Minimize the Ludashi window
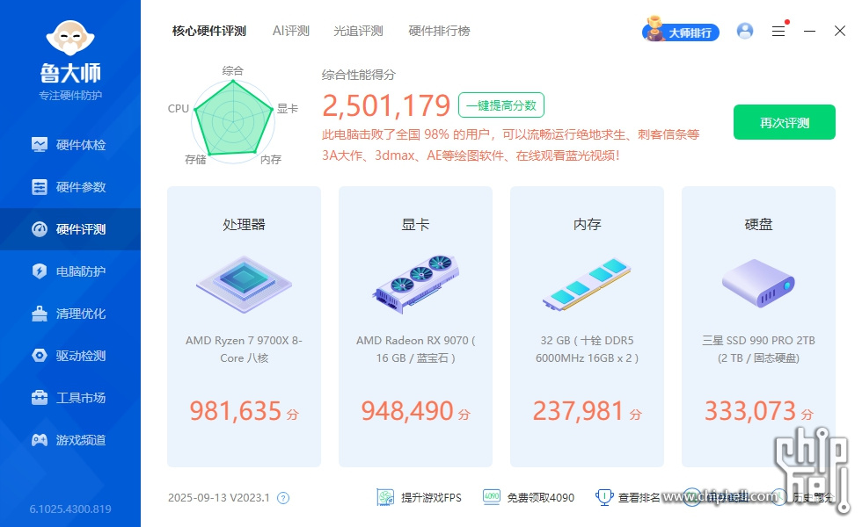This screenshot has width=862, height=527. click(x=809, y=32)
